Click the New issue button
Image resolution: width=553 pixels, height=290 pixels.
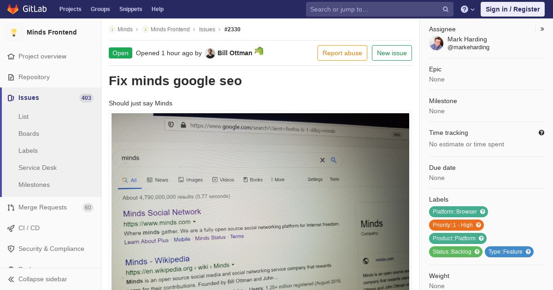(x=392, y=53)
